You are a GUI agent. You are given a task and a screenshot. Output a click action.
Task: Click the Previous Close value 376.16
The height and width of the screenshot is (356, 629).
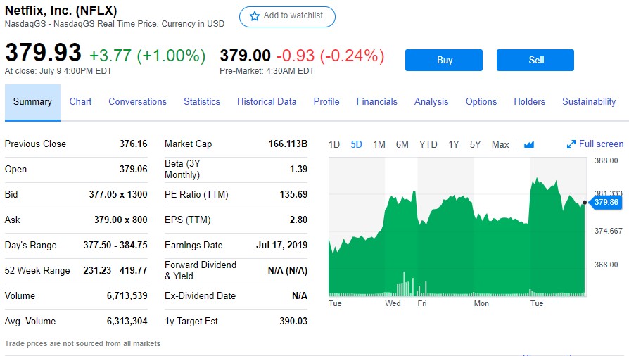pos(134,144)
